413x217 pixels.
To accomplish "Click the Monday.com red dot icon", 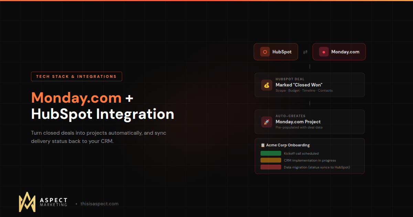I will coord(324,52).
